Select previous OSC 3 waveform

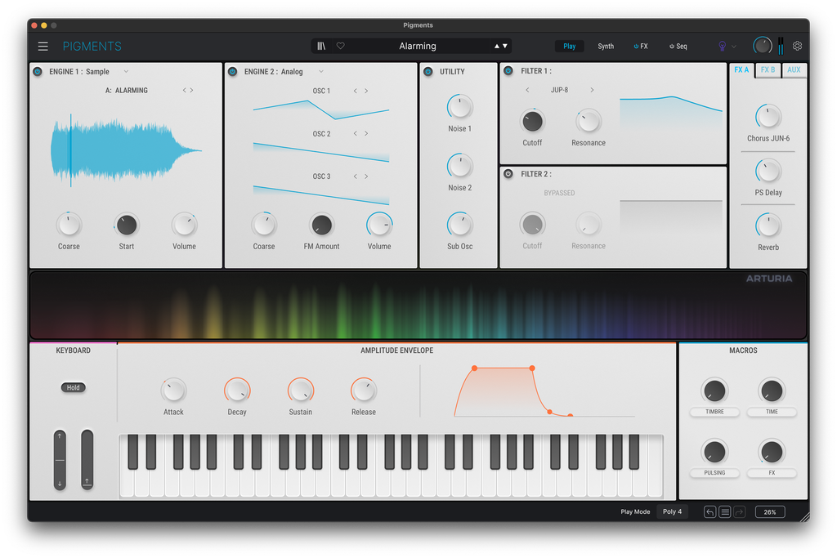356,176
